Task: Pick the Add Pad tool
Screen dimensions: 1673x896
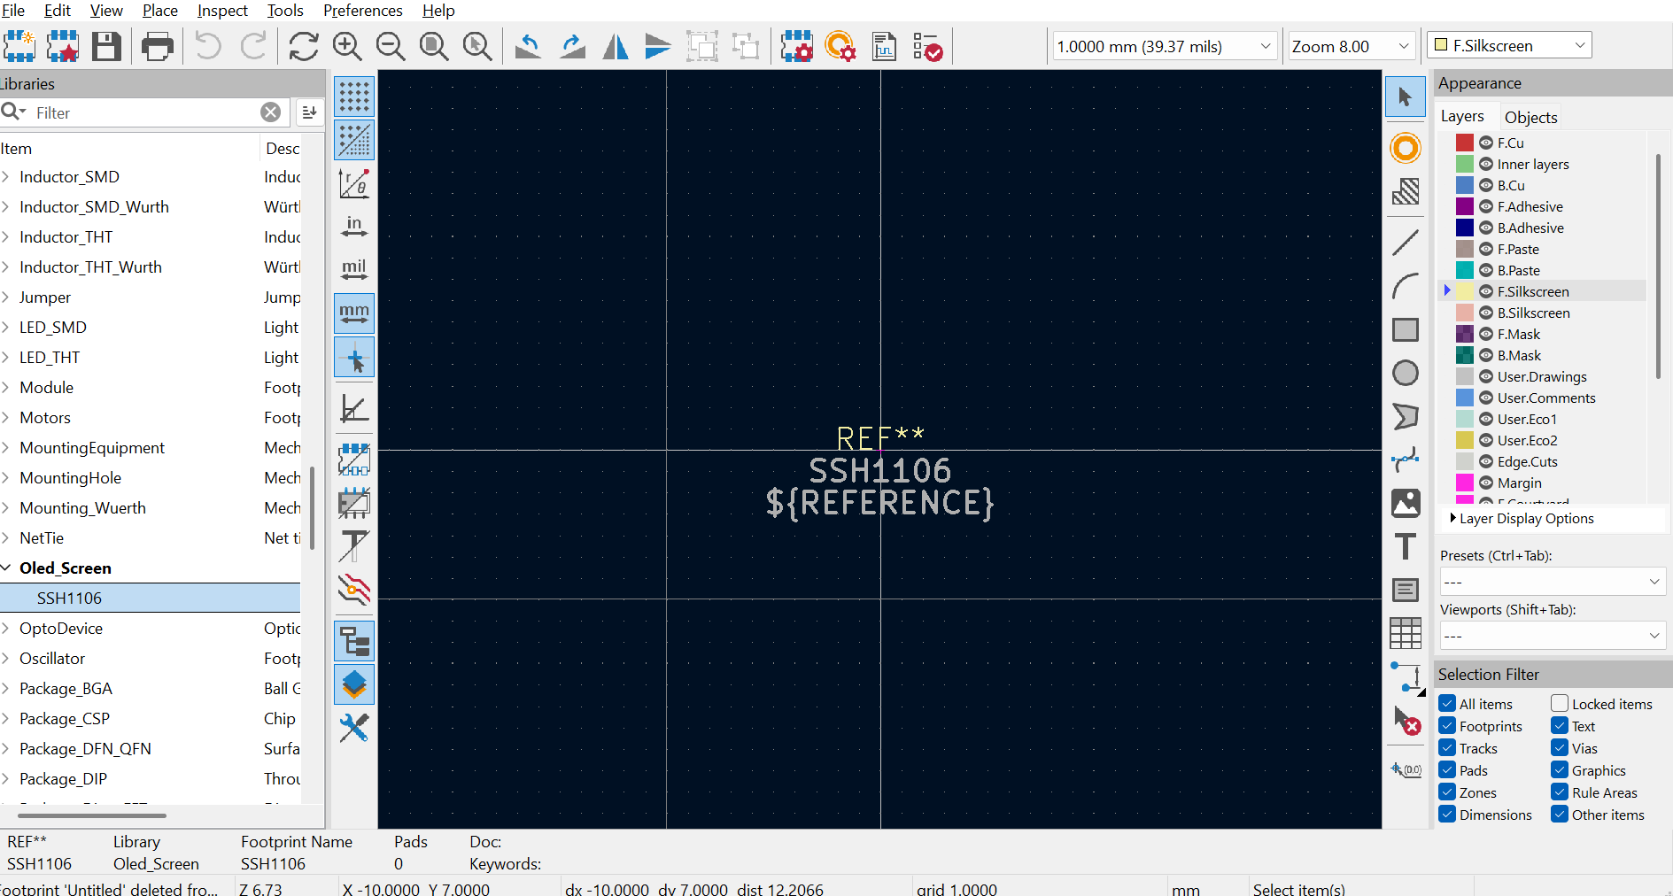Action: 1406,148
